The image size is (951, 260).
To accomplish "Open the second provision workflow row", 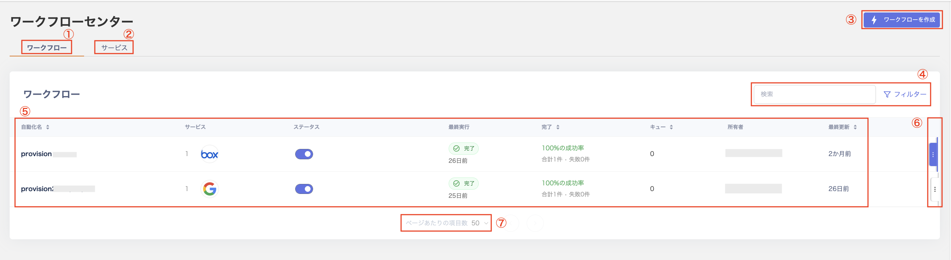I will (37, 189).
